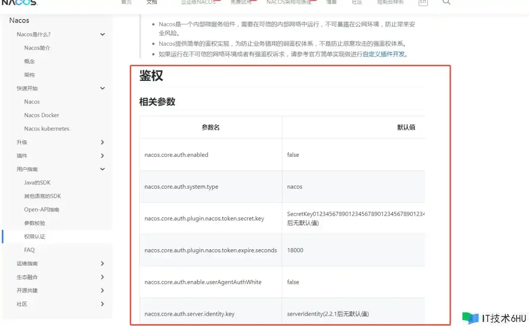Screen dimensions: 529x326
Task: Open the Open-API指南 sidebar page
Action: 42,210
